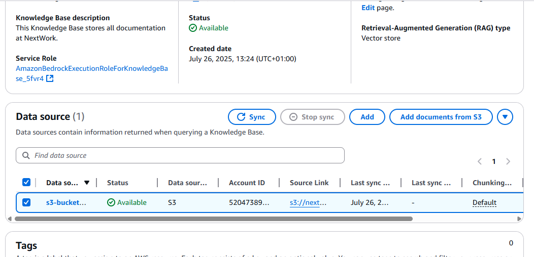Click the green Available status of the Knowledge Base
This screenshot has width=534, height=257.
[x=209, y=28]
